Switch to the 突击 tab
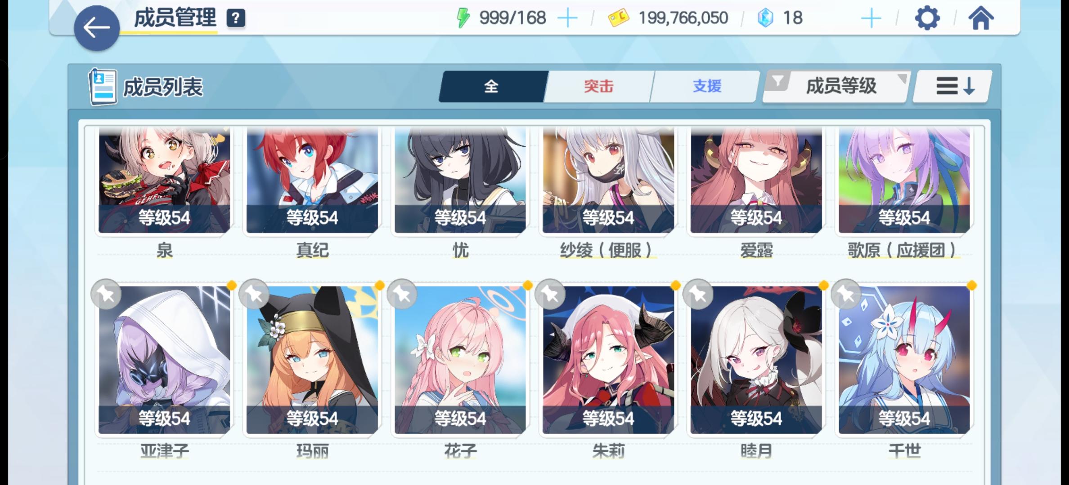The width and height of the screenshot is (1069, 485). [x=599, y=86]
